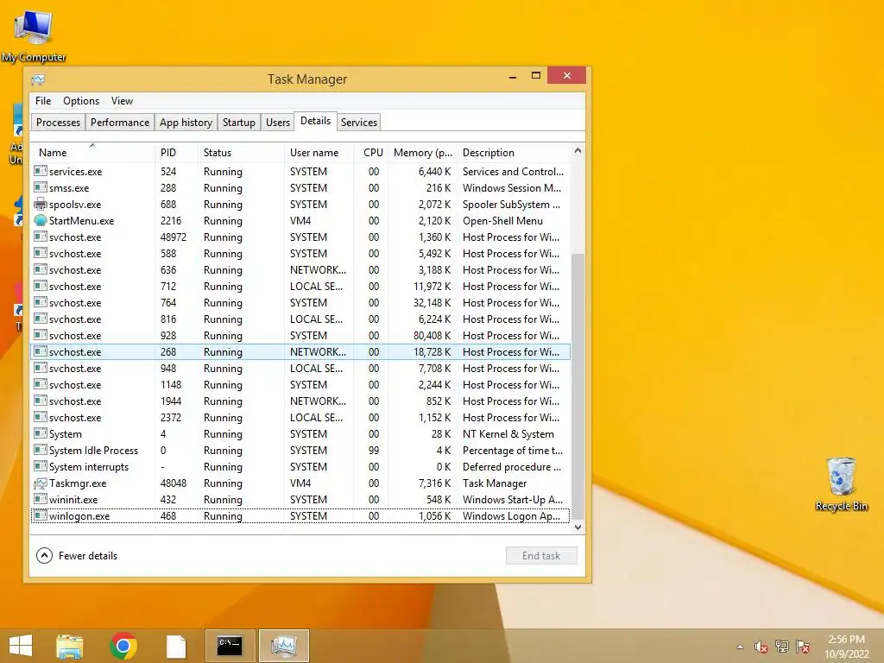884x663 pixels.
Task: Select svchost.exe row with PID 928
Action: 300,336
